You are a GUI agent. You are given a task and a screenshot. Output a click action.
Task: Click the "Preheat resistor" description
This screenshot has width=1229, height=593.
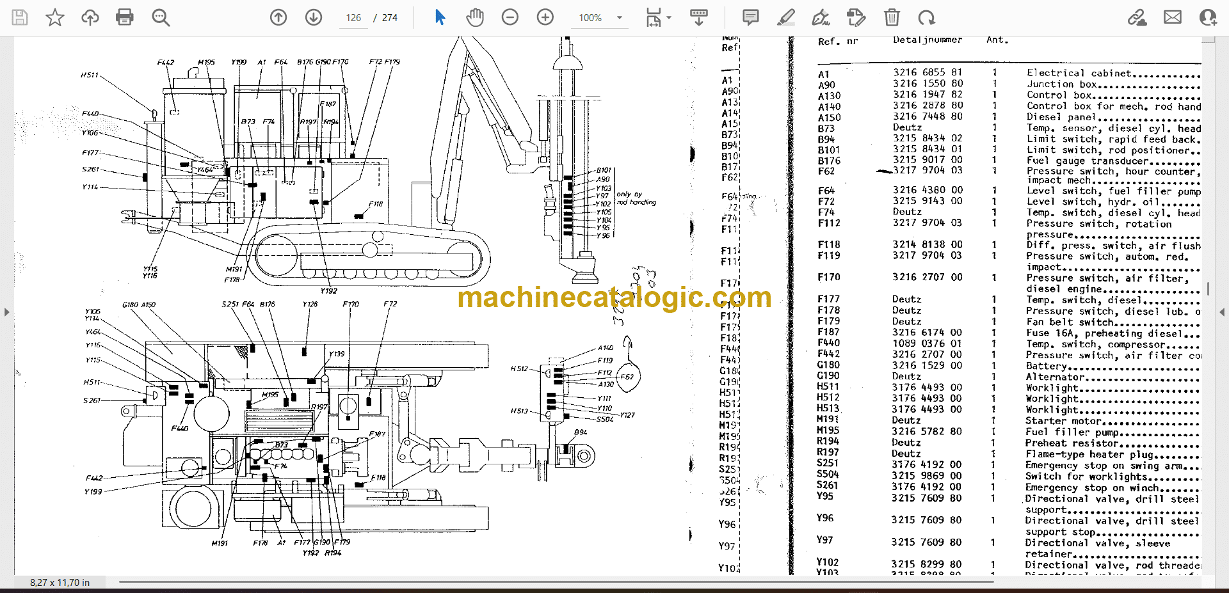1072,443
